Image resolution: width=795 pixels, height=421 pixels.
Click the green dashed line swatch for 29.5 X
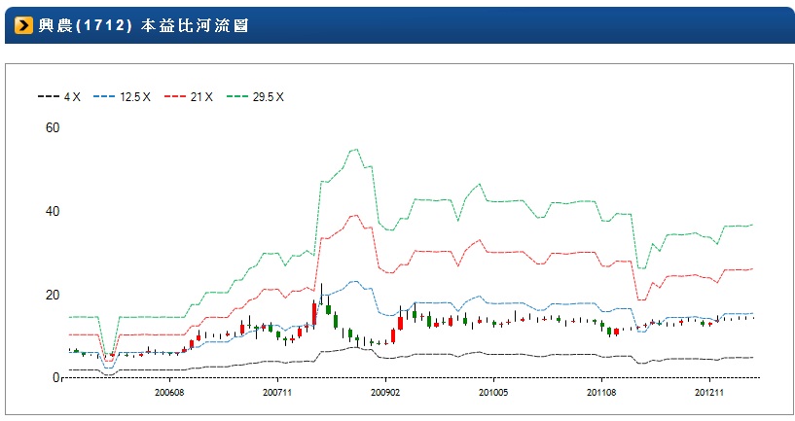[x=237, y=97]
